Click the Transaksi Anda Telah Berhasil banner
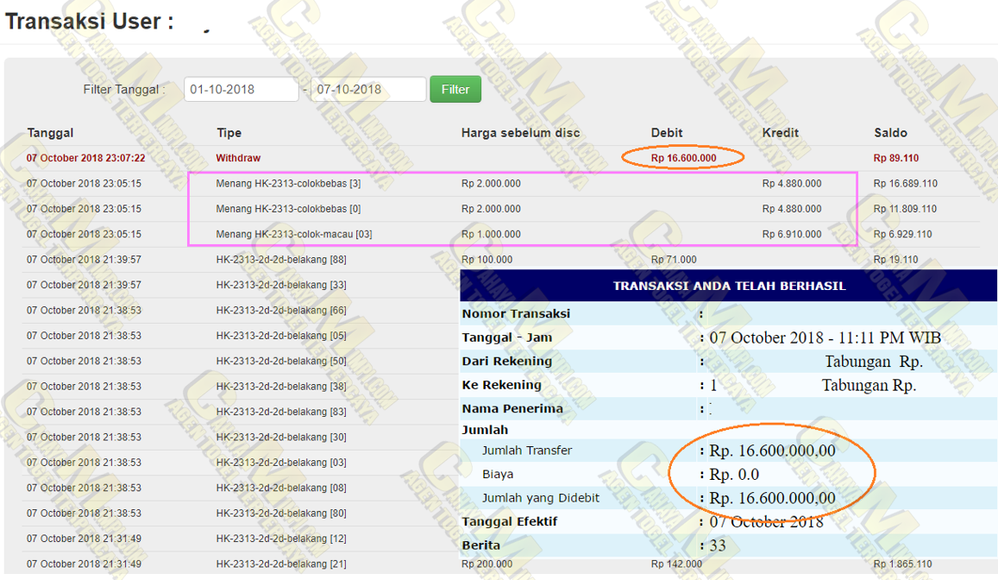 pyautogui.click(x=729, y=286)
